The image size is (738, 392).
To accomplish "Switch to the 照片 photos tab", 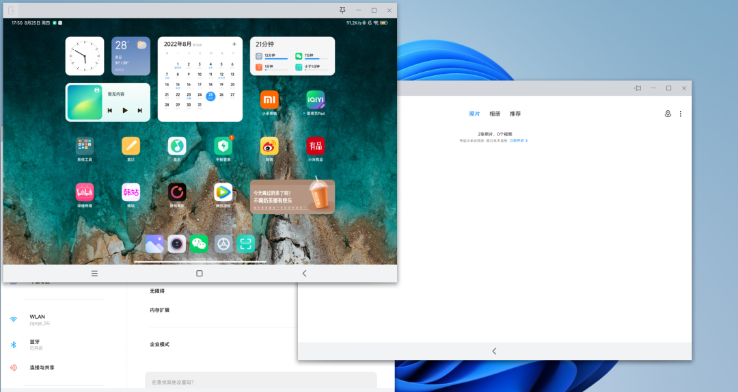I will pos(474,114).
